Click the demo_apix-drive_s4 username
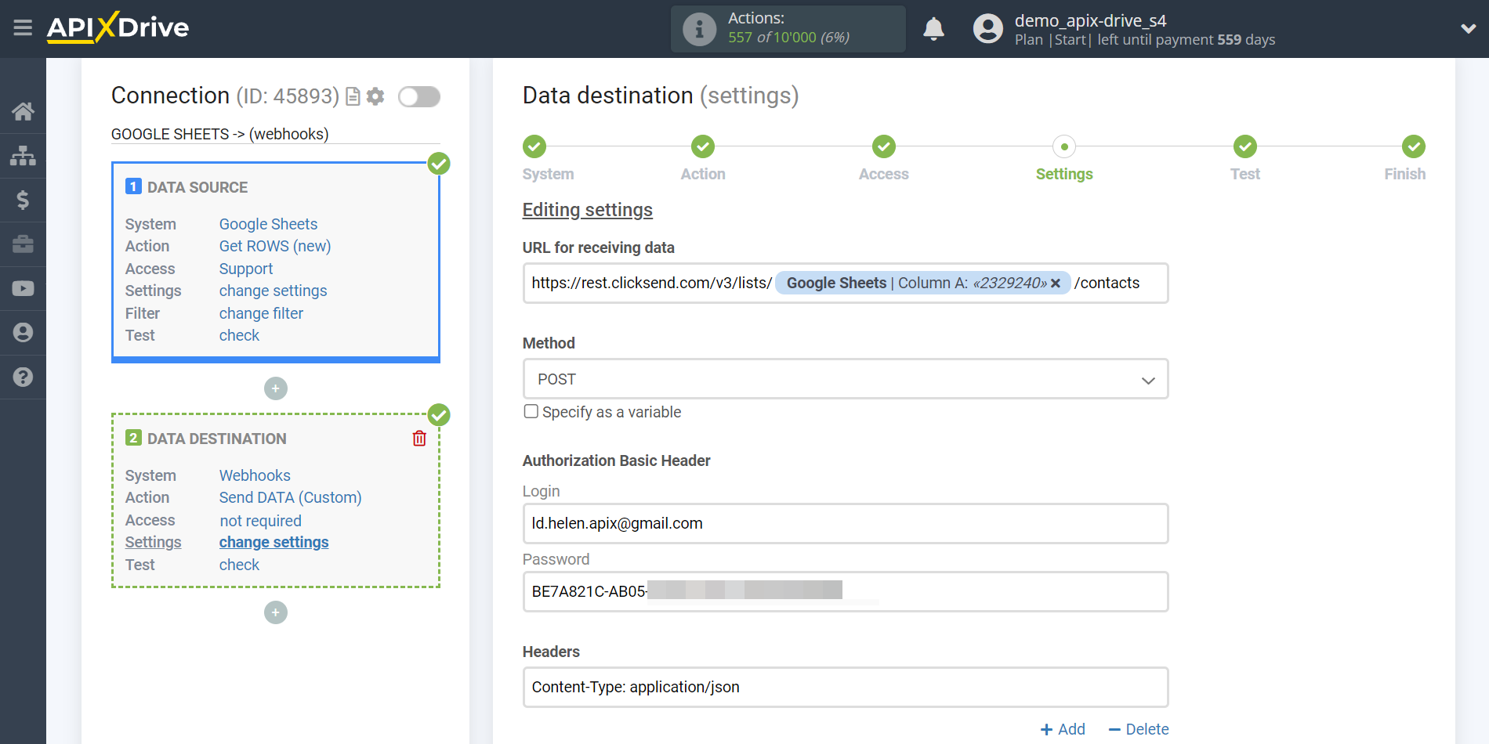Viewport: 1489px width, 744px height. tap(1090, 20)
